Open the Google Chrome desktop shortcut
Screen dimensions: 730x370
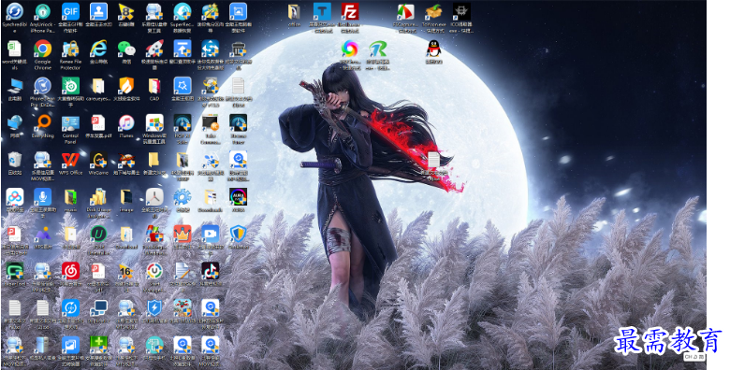click(42, 49)
